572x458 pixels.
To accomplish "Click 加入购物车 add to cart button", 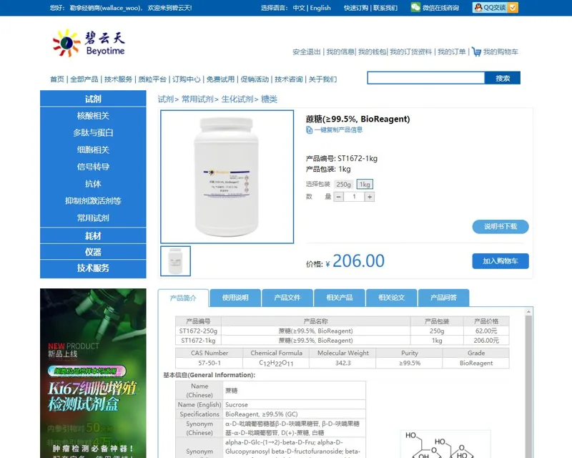I will (x=500, y=260).
